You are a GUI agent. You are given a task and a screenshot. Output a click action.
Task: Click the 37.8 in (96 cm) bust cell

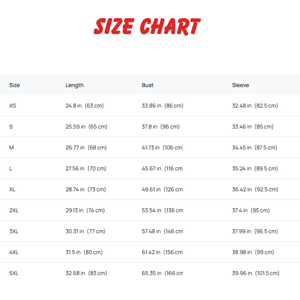point(161,127)
